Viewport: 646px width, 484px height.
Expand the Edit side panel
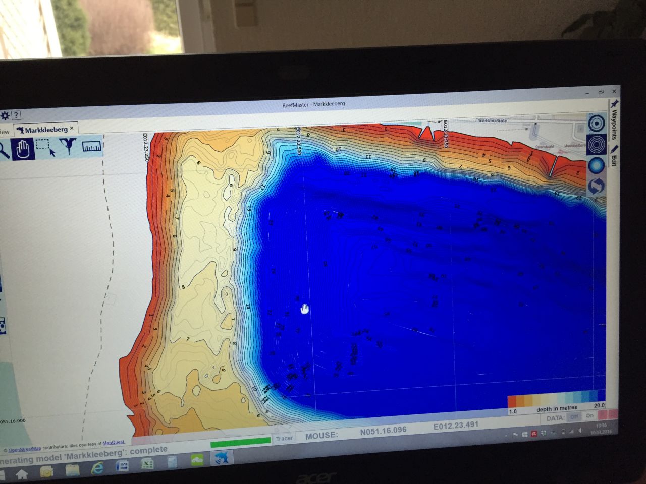coord(614,155)
